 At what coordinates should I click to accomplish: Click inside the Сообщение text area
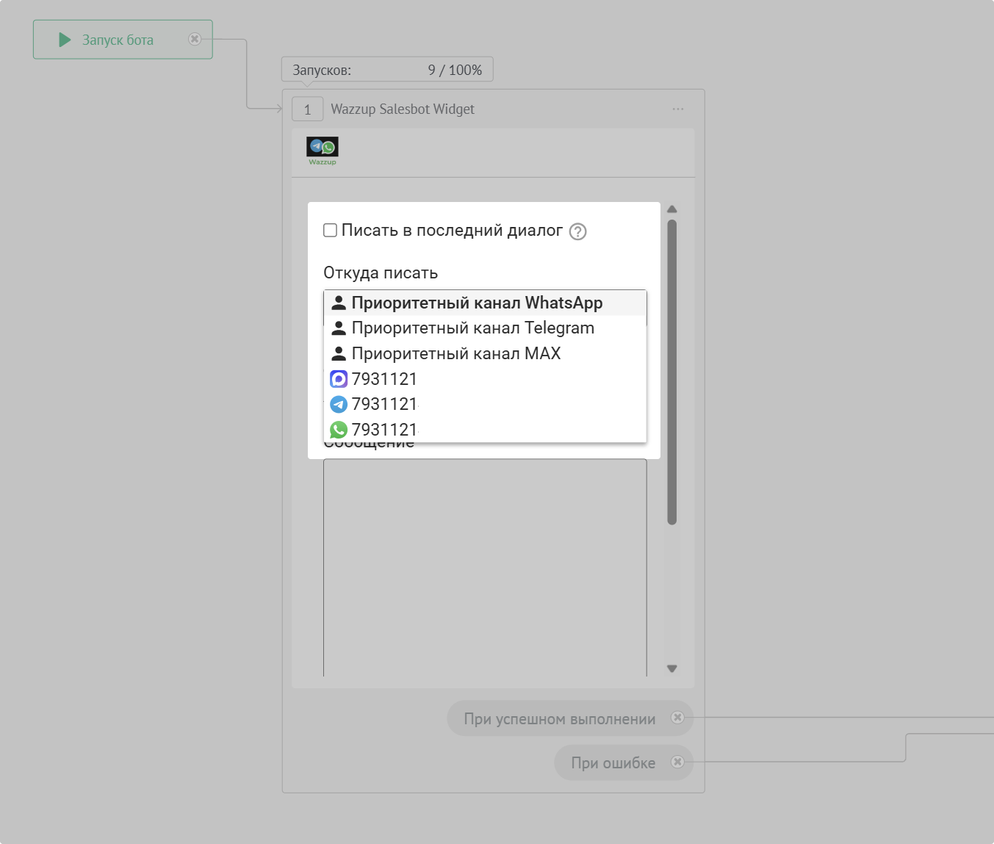[485, 567]
